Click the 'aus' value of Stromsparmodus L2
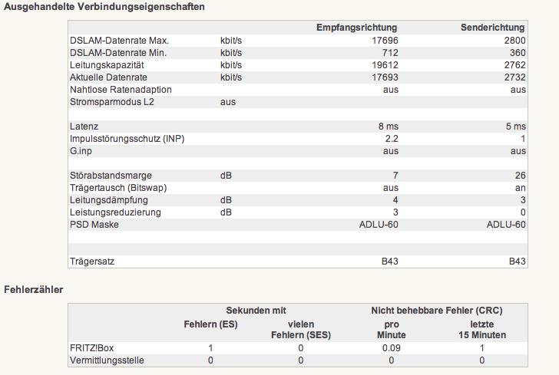The height and width of the screenshot is (375, 559). [x=228, y=102]
